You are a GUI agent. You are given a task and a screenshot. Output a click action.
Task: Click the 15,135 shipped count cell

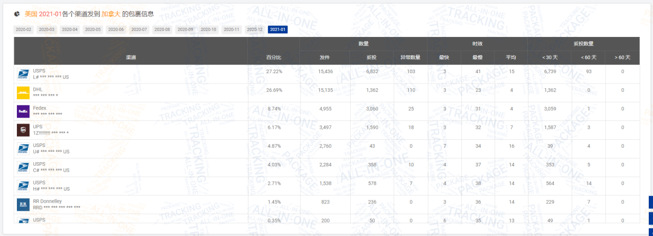pyautogui.click(x=325, y=90)
